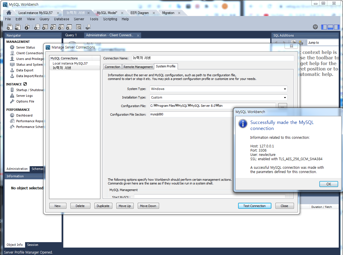Click the Server Status icon in Navigator
The image size is (343, 255).
(x=12, y=47)
